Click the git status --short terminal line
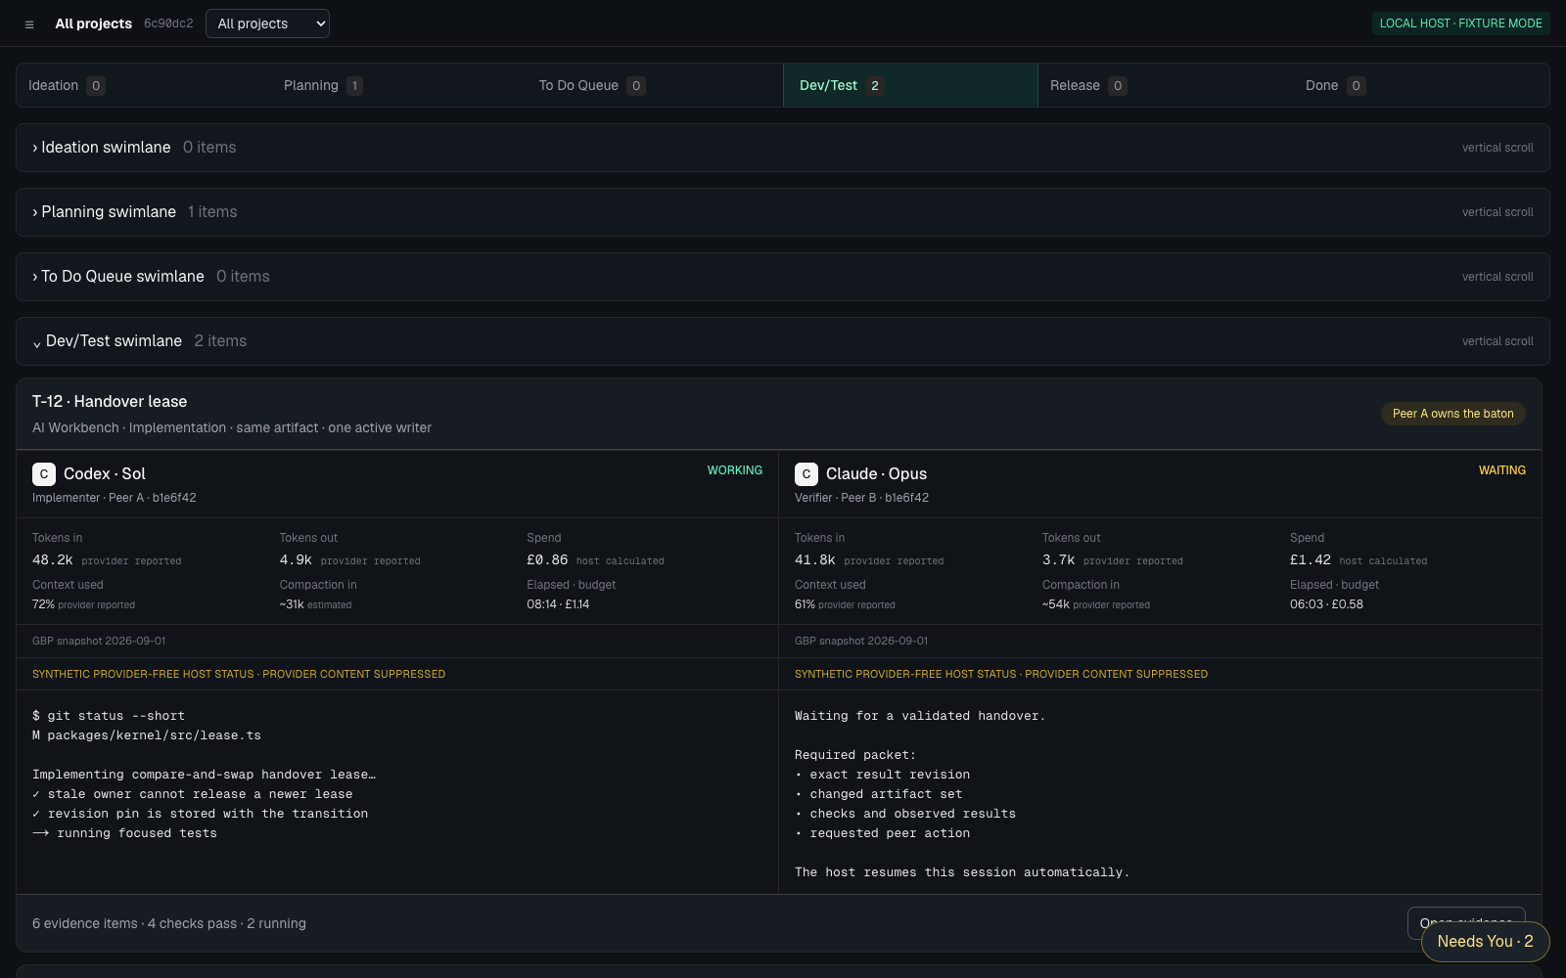The height and width of the screenshot is (978, 1566). 109,716
